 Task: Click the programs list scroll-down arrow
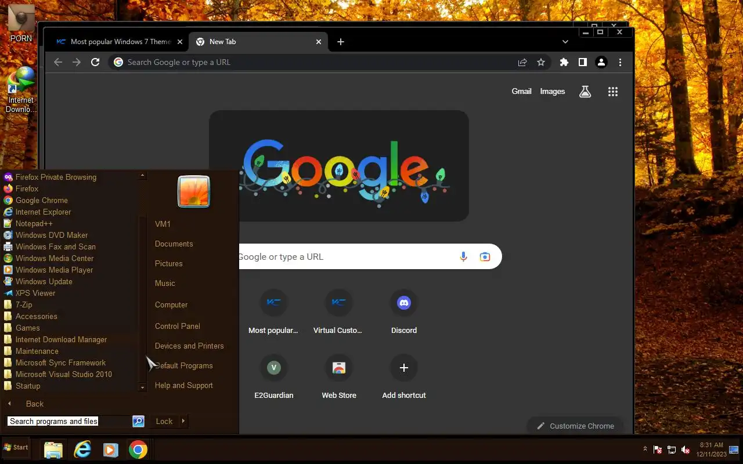click(x=142, y=387)
